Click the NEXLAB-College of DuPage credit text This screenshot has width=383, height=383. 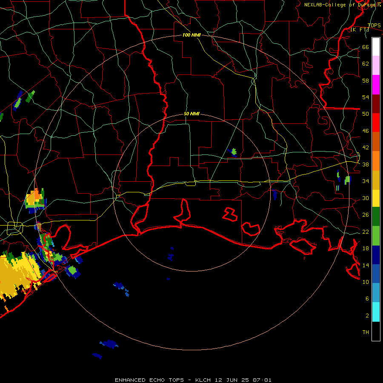coord(343,5)
